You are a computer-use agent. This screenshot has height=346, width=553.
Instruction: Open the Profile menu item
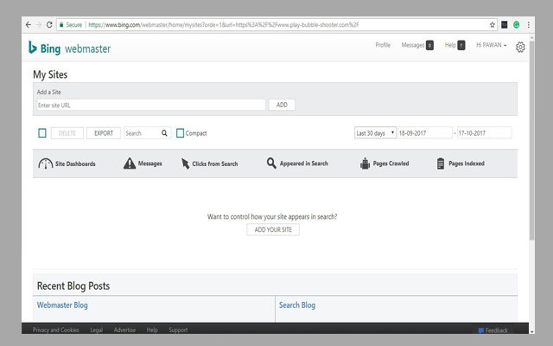[x=383, y=45]
